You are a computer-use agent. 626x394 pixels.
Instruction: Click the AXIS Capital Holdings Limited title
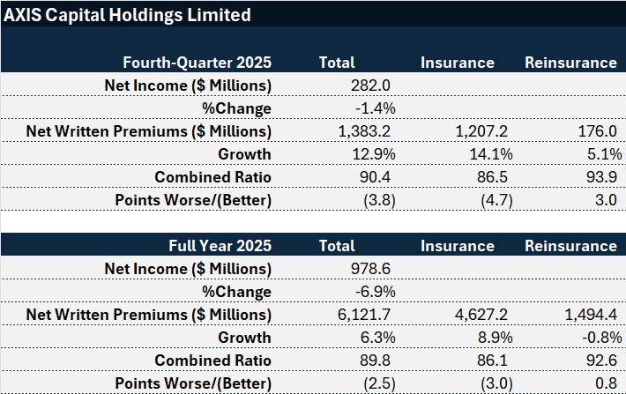click(127, 15)
